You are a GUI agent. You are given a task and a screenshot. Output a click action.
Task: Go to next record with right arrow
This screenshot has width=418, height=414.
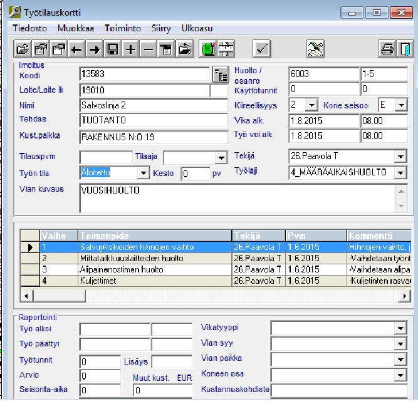(95, 49)
